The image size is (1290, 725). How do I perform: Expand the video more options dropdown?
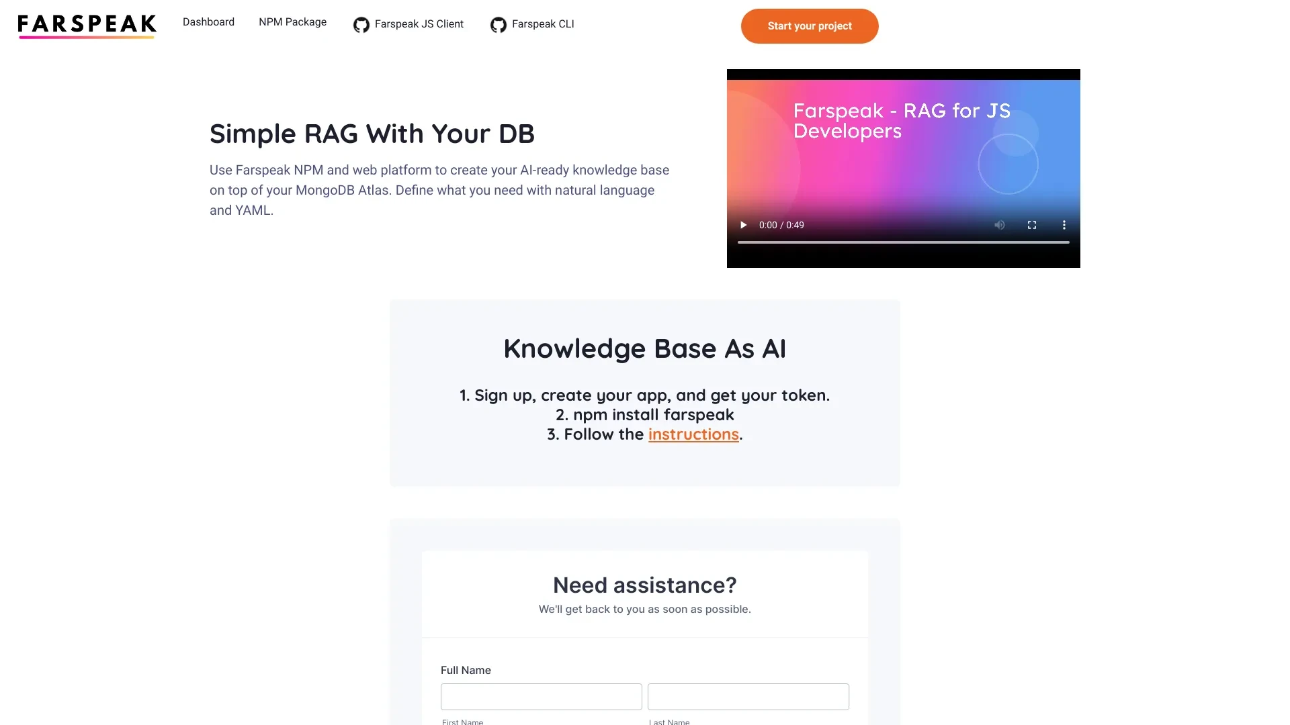click(1064, 225)
